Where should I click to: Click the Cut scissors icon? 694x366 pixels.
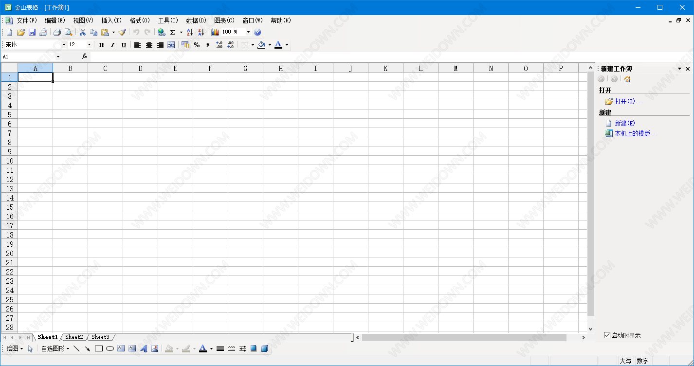(x=83, y=32)
